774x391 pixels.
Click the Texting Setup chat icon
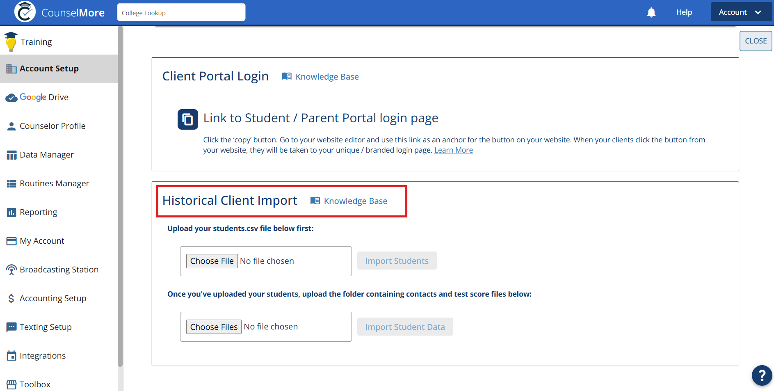pos(11,327)
